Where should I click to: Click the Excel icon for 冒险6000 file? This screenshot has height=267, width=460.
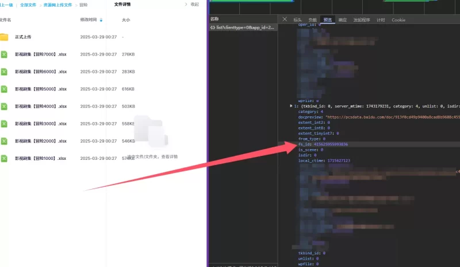[4, 72]
